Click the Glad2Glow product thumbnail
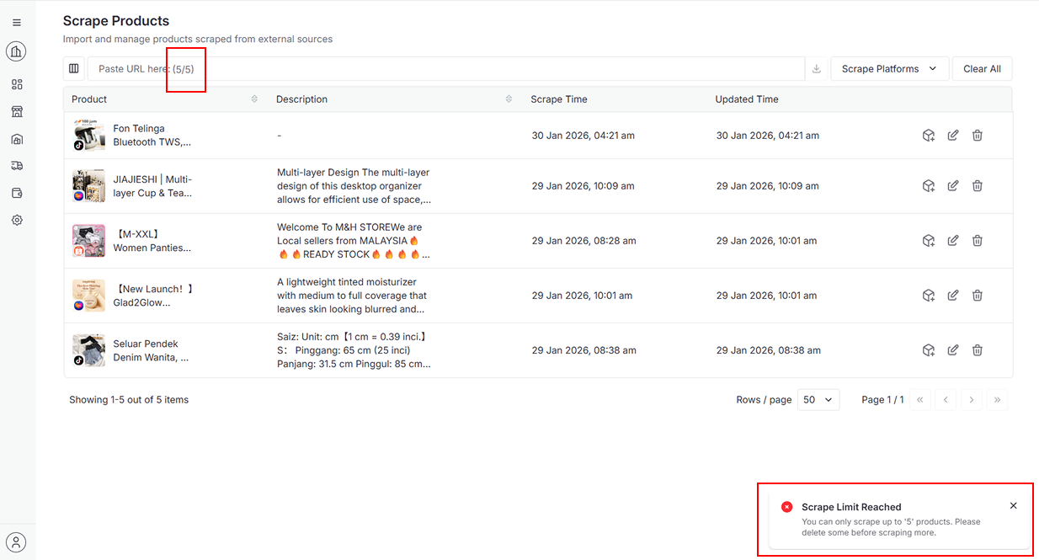Screen dimensions: 1039x560 pyautogui.click(x=88, y=296)
